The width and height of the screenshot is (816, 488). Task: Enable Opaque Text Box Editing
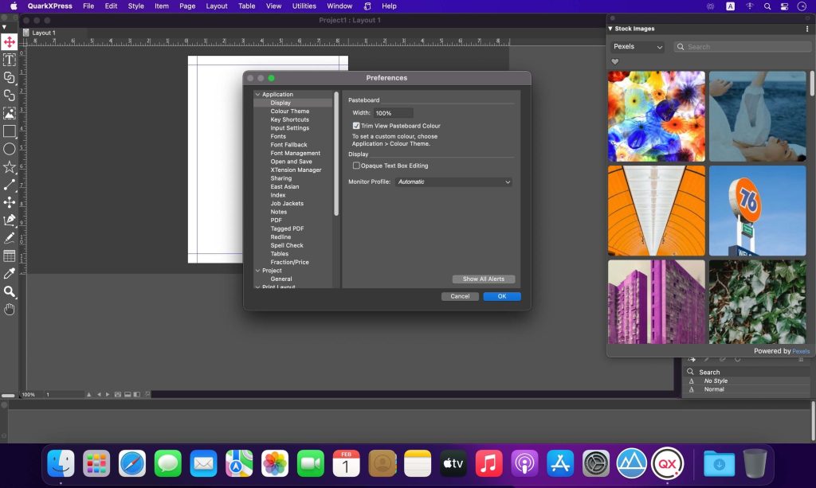(x=357, y=165)
